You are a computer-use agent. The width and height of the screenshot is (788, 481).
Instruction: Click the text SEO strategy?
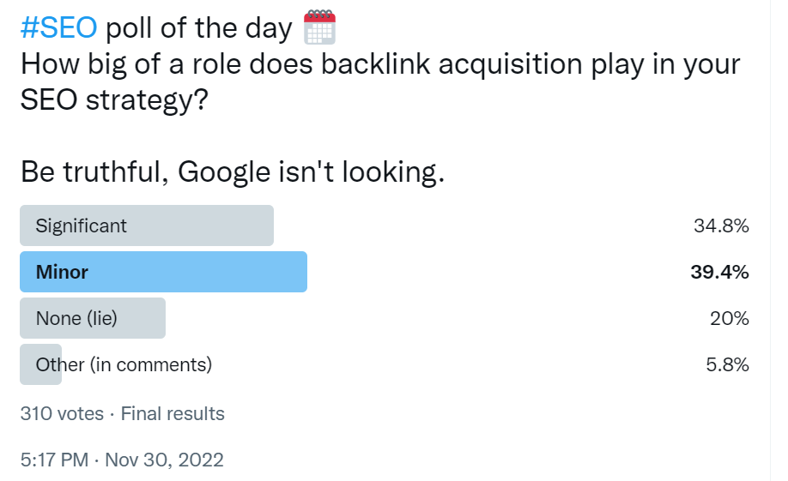click(114, 100)
